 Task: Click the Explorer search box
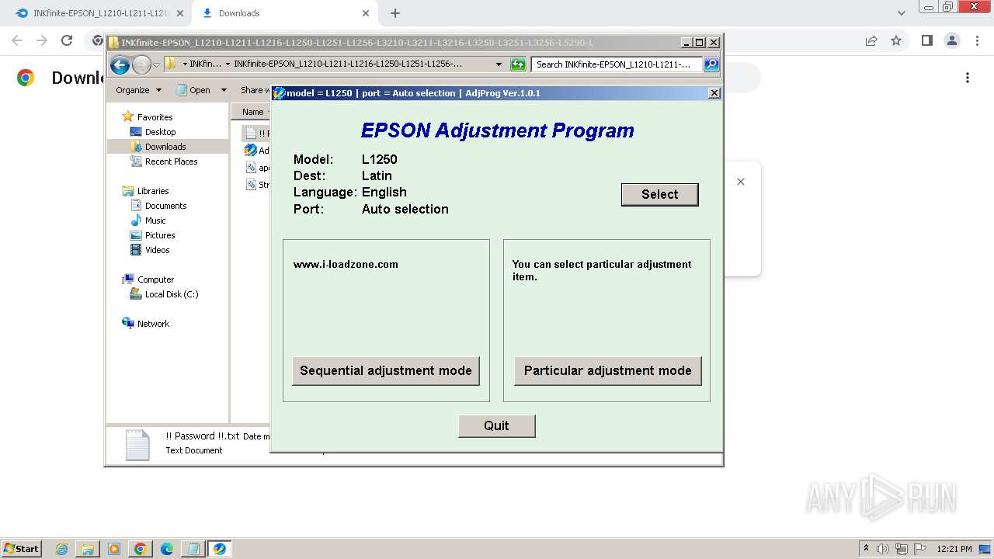(x=617, y=64)
